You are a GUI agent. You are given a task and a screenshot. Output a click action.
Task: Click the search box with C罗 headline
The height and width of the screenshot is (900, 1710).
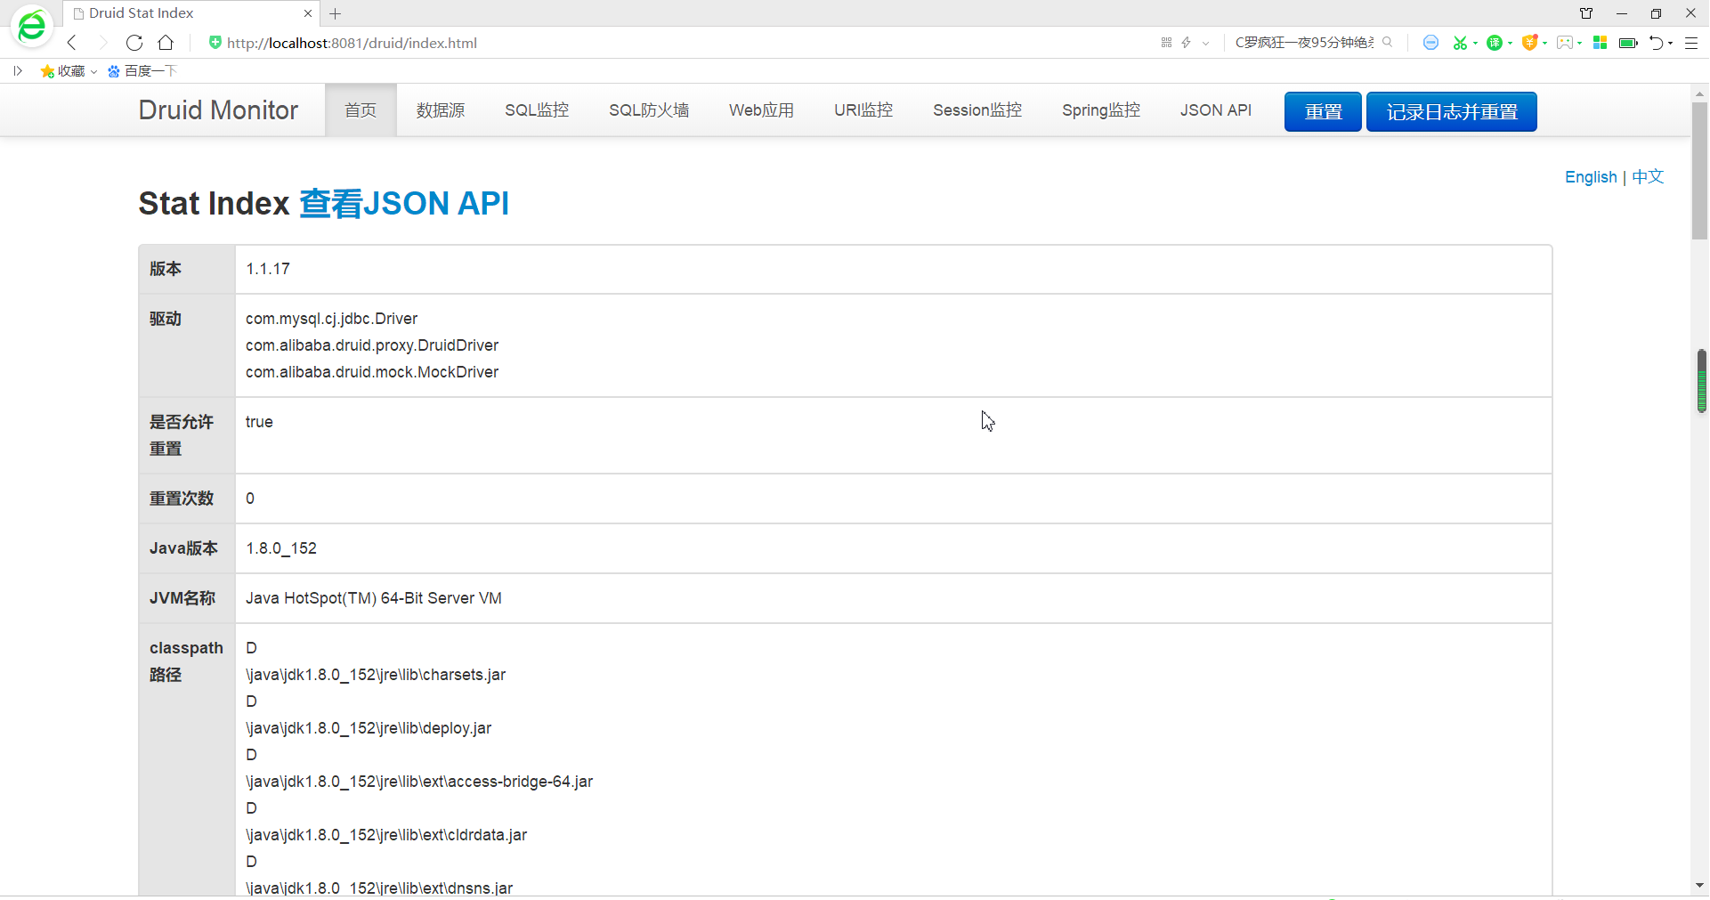(1304, 43)
